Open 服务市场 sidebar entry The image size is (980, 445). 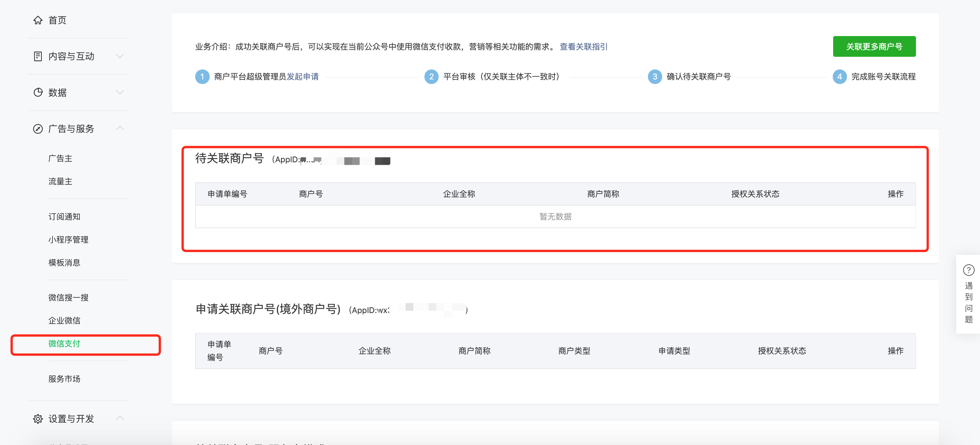click(64, 379)
